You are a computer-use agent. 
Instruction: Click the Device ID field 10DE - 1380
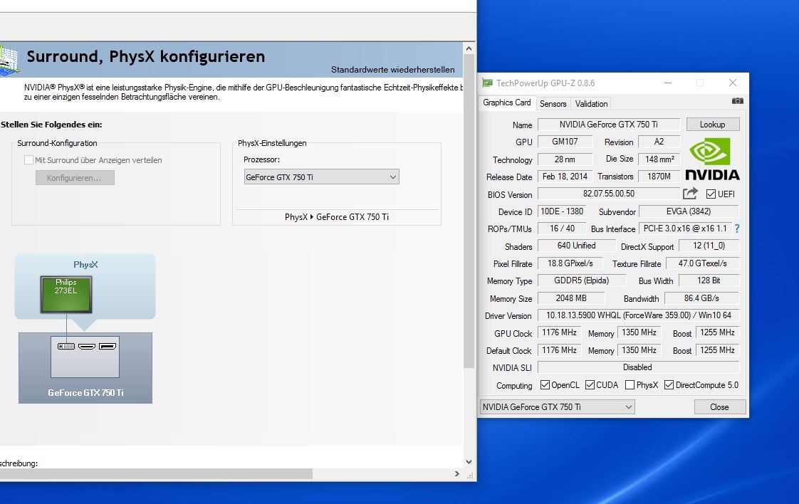pos(562,211)
